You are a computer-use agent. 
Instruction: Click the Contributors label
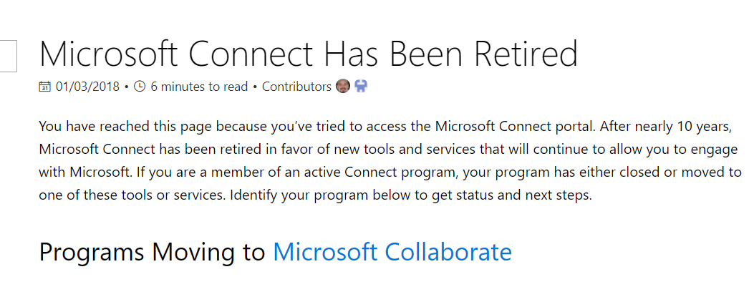(296, 87)
